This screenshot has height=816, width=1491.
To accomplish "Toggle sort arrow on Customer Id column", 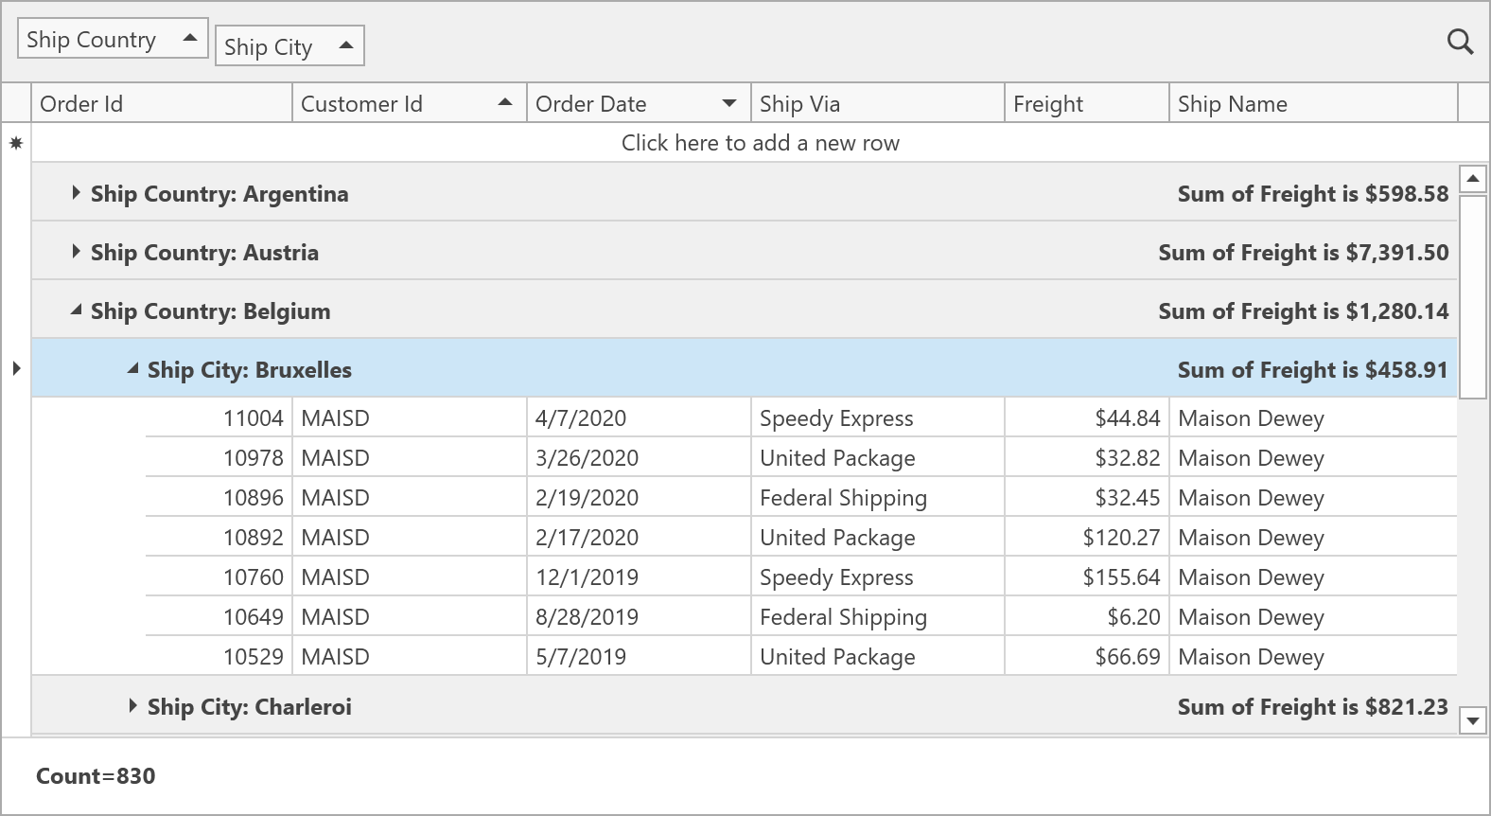I will (x=505, y=103).
